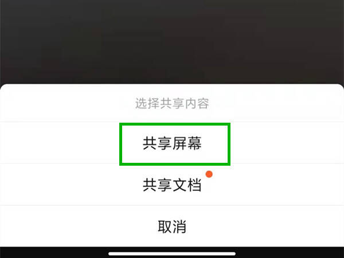Viewport: 344px width, 258px height.
Task: Tap the gray 选择共享内容 title bar
Action: click(172, 103)
